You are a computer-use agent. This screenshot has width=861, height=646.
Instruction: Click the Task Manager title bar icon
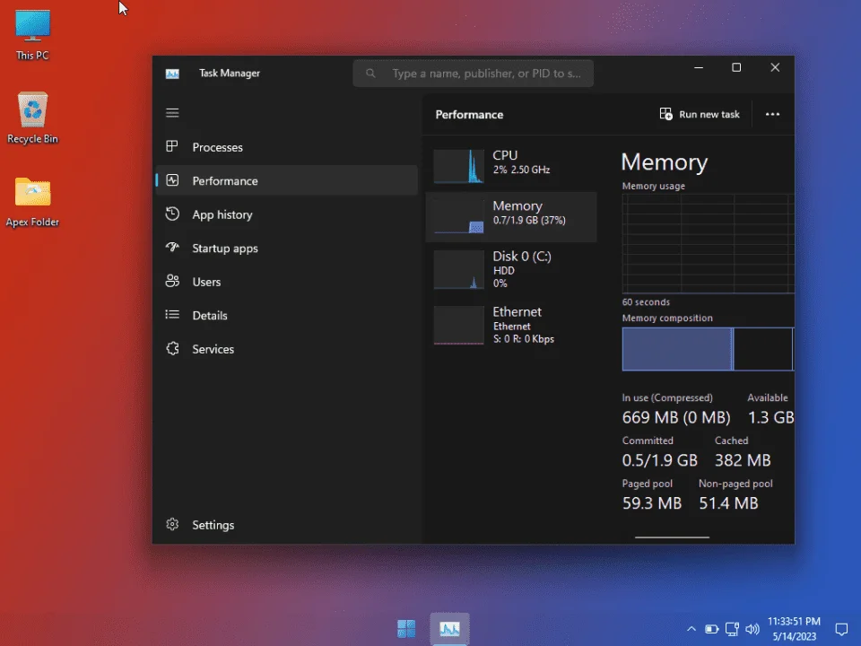click(172, 74)
